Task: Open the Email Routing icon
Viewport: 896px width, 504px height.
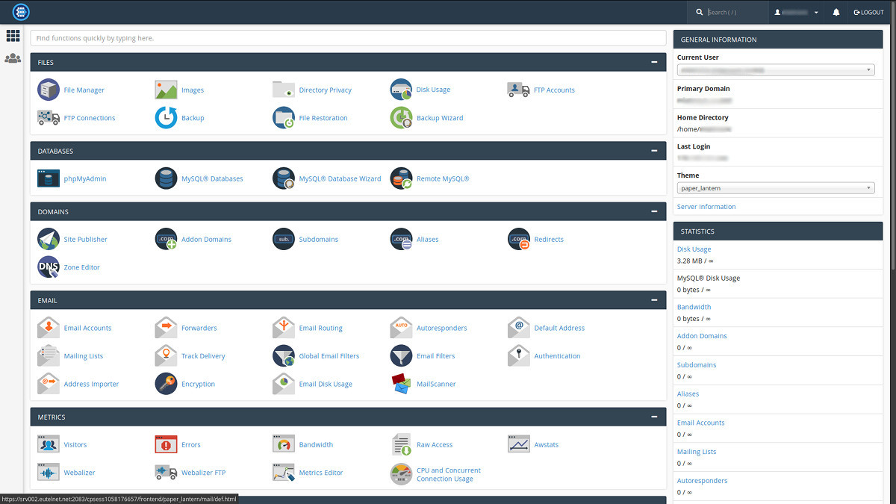Action: coord(284,328)
